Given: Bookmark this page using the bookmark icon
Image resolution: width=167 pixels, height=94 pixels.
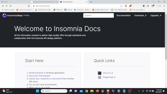Looking at the screenshot, I should coord(29,6).
